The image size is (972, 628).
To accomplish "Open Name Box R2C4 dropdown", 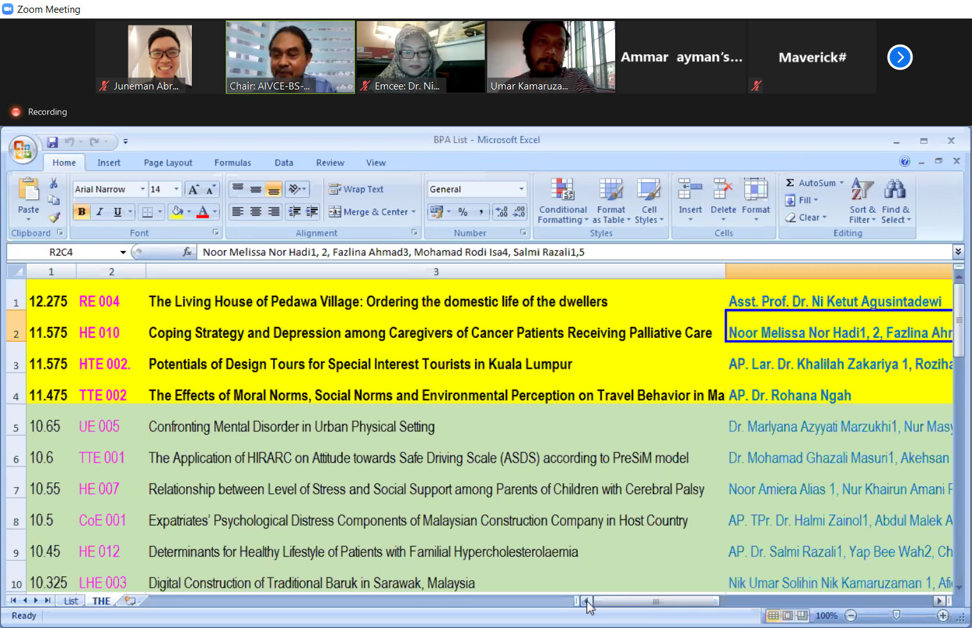I will 123,252.
